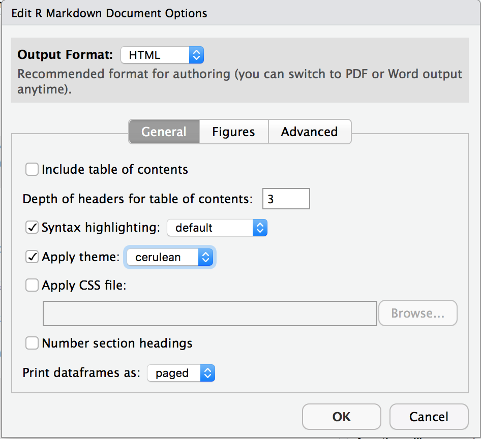Open the Output Format HTML dropdown
This screenshot has height=439, width=481.
coord(162,55)
